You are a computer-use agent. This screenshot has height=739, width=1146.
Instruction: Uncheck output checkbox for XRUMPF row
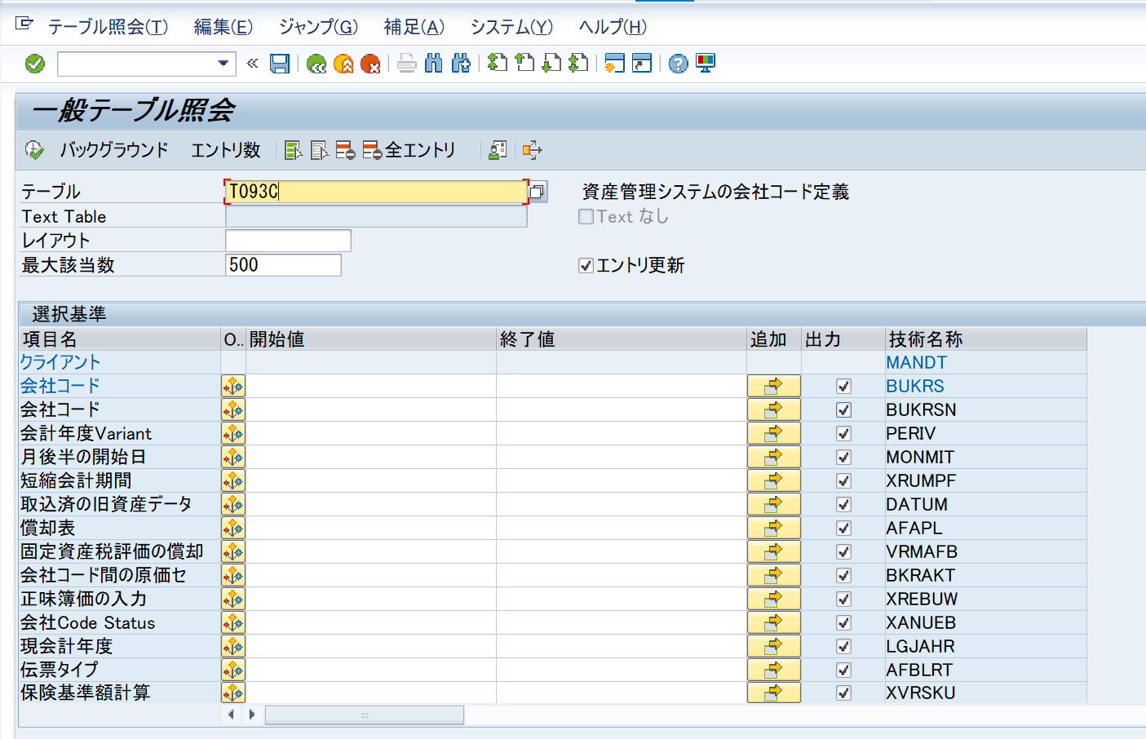(x=843, y=481)
